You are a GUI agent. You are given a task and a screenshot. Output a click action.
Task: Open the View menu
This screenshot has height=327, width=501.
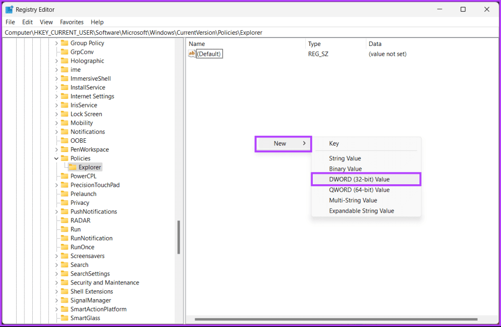(46, 22)
